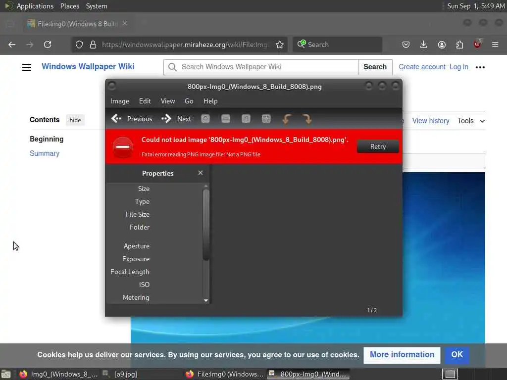Open the System menu in top panel

(97, 6)
